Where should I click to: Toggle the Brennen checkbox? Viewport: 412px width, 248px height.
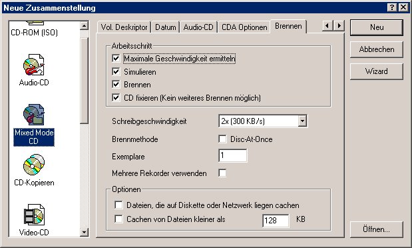[x=116, y=85]
